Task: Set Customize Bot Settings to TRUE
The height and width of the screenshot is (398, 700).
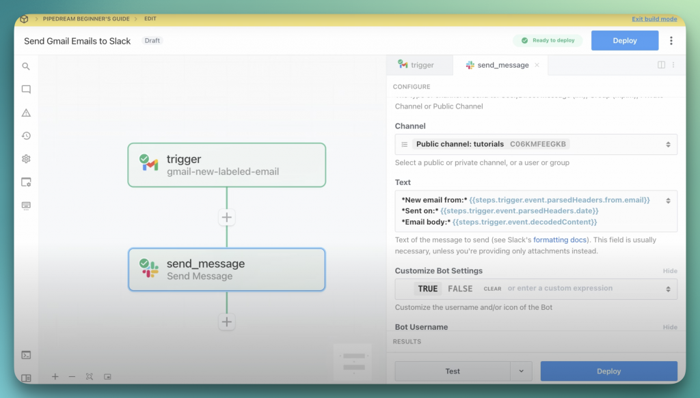Action: (428, 289)
